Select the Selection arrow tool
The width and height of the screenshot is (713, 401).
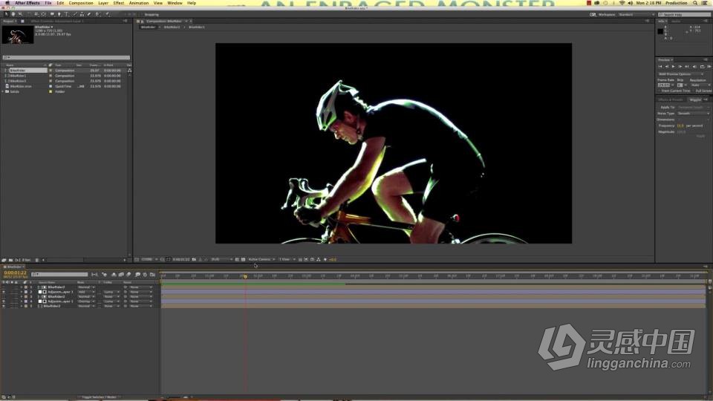pos(7,14)
